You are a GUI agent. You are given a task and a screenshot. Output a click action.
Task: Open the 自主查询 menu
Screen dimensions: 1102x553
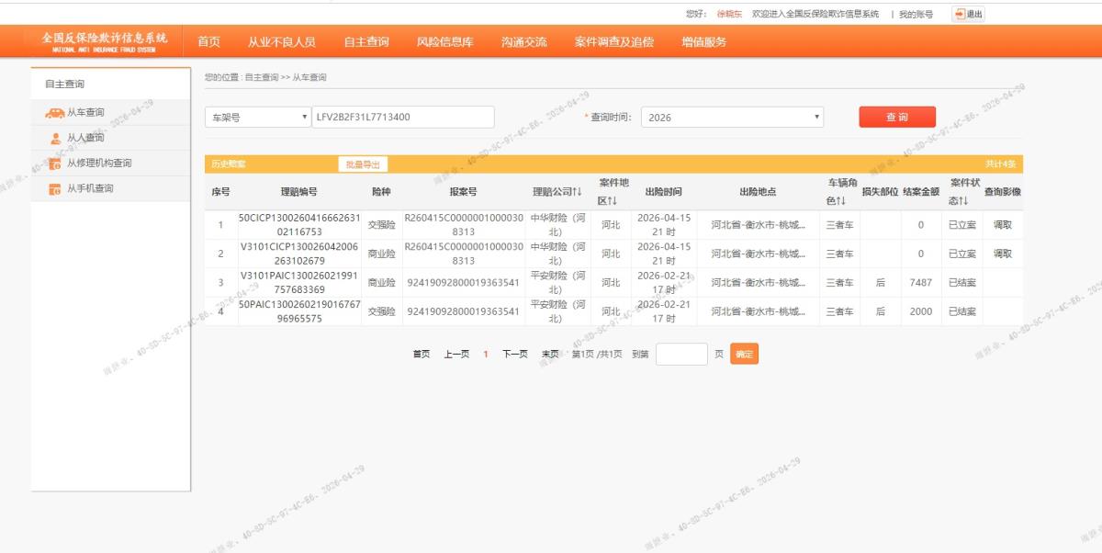tap(365, 42)
